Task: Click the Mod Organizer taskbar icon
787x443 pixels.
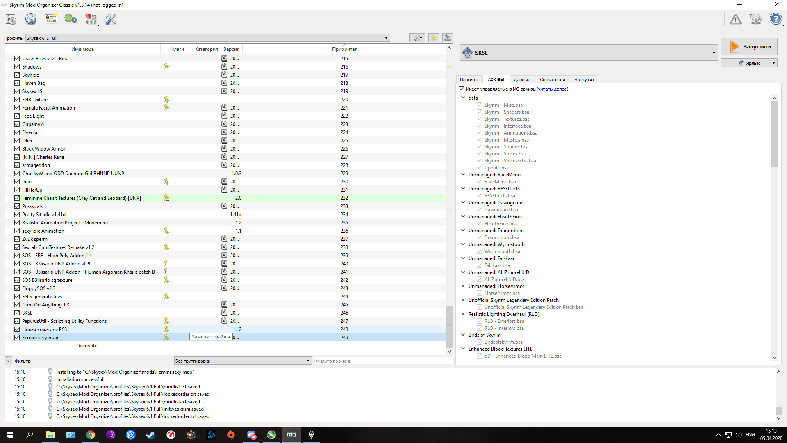Action: tap(291, 435)
